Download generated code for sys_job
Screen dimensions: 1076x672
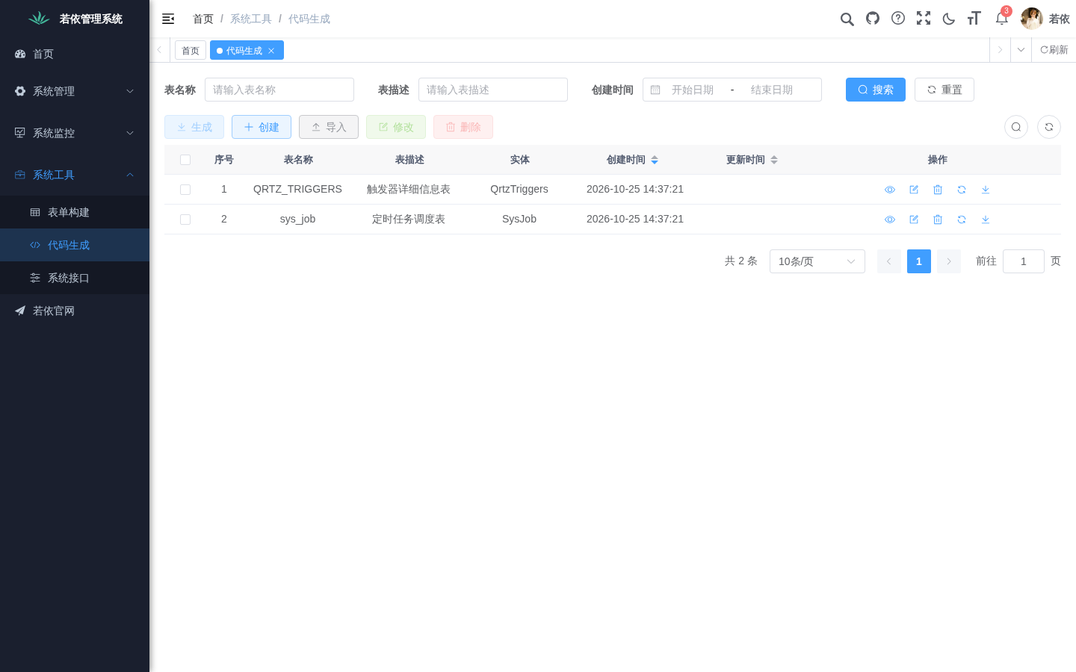tap(986, 220)
